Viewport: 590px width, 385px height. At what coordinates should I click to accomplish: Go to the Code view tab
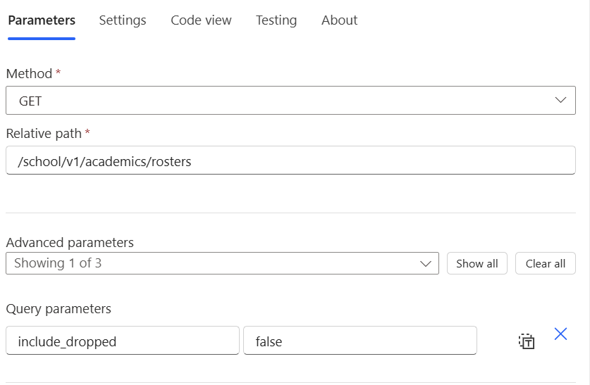(201, 20)
